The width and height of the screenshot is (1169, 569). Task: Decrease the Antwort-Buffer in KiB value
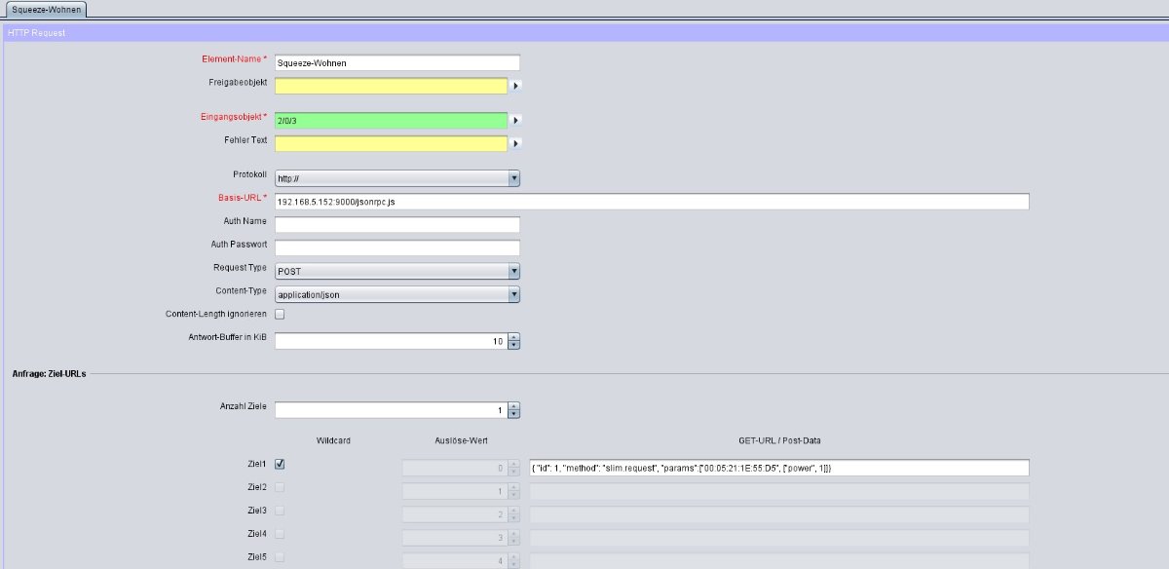click(514, 345)
